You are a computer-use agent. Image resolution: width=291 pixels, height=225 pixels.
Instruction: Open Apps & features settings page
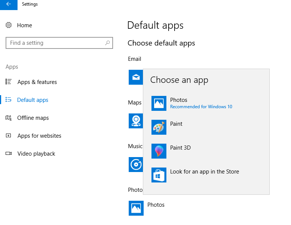tap(37, 82)
